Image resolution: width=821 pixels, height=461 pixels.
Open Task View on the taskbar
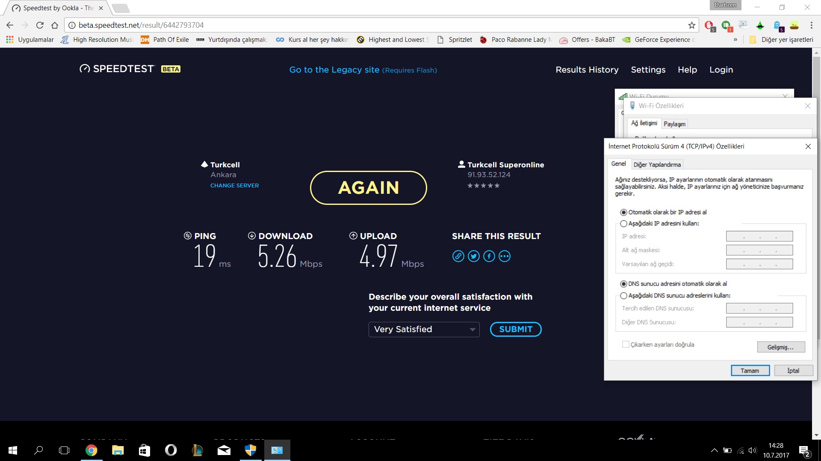[64, 450]
